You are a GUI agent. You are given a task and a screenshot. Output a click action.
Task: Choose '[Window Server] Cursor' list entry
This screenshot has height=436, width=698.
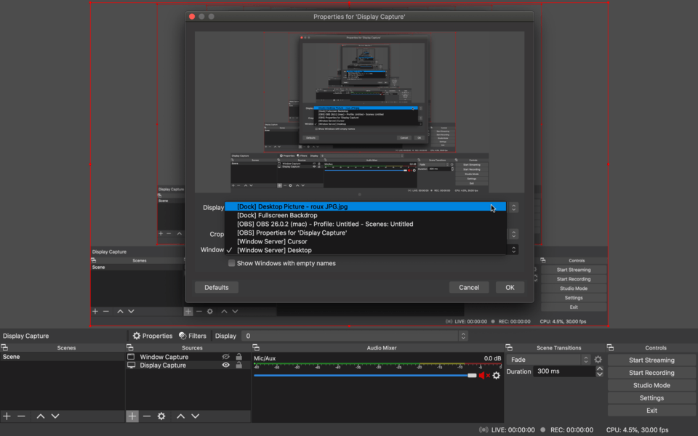pyautogui.click(x=272, y=241)
